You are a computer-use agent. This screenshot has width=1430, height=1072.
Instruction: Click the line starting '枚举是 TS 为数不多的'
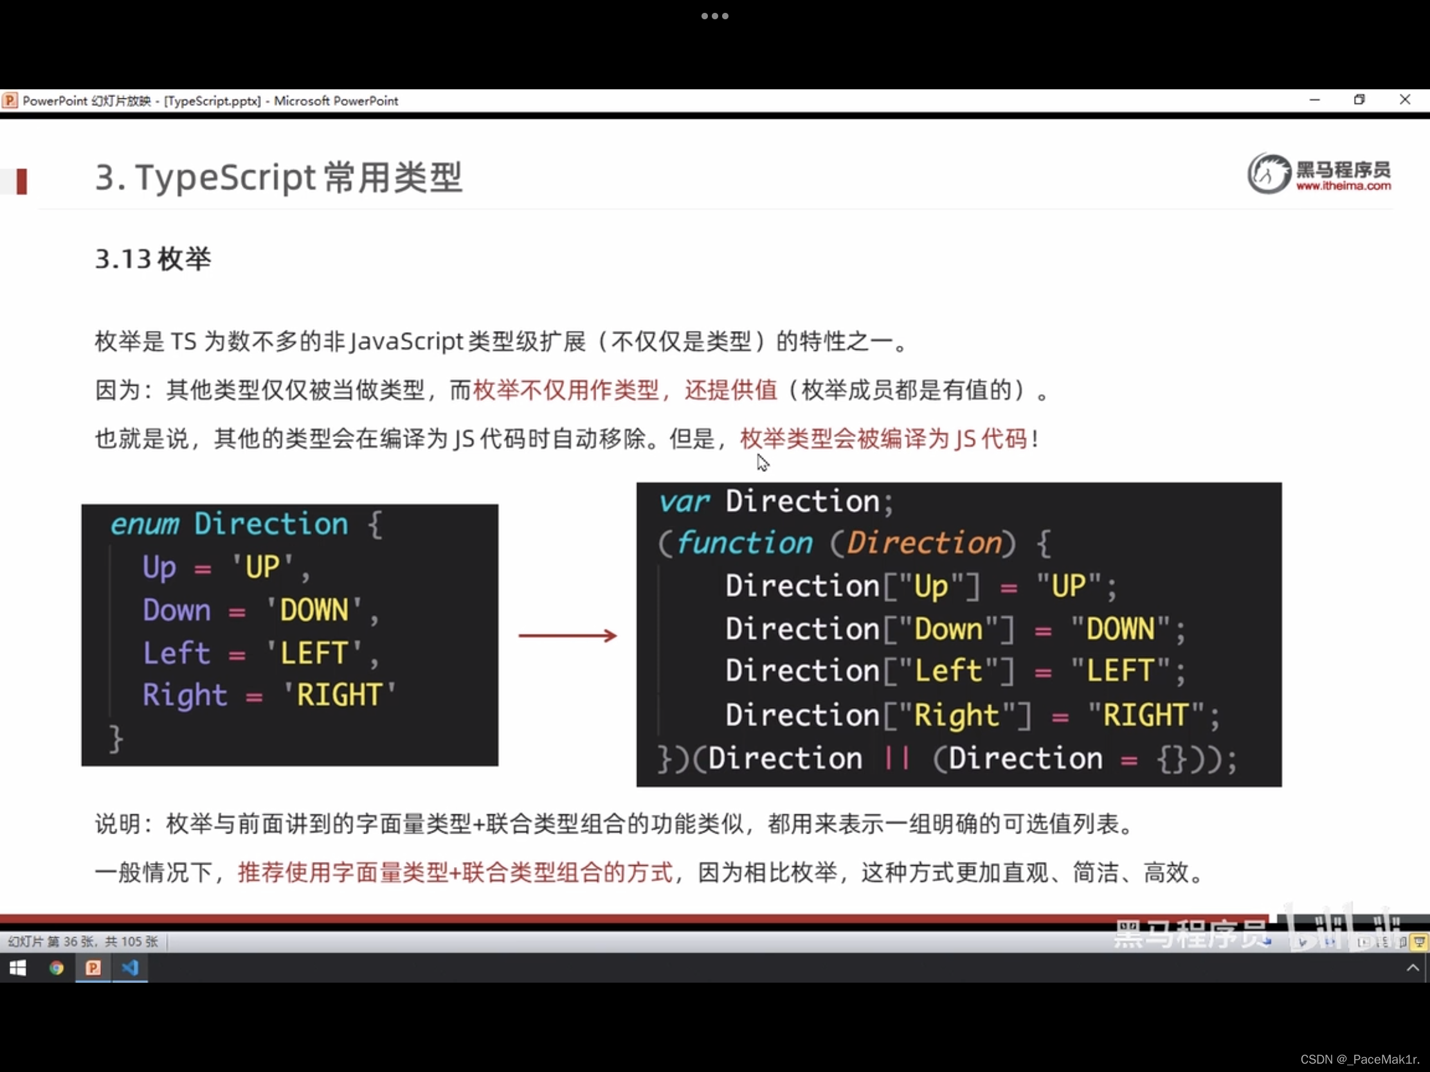coord(502,341)
